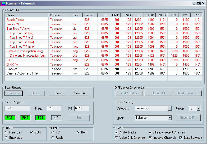This screenshot has height=144, width=207.
Task: Click Export to File button
Action: 188,118
